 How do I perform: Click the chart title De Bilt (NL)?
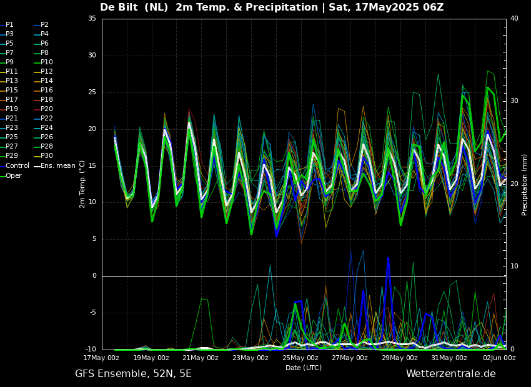135,7
